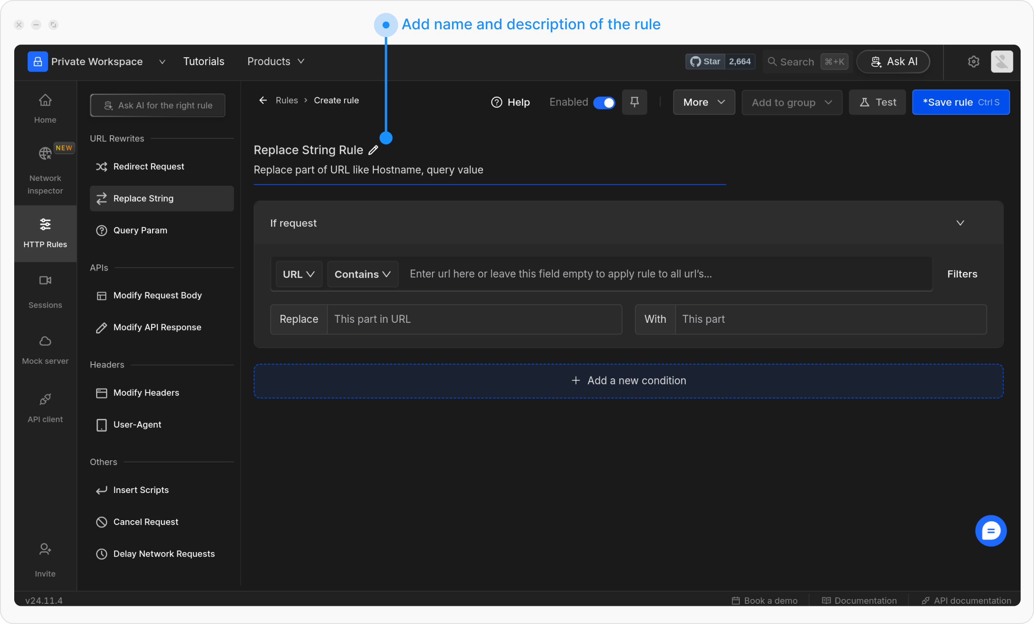Click the pencil icon to edit rule name

373,150
